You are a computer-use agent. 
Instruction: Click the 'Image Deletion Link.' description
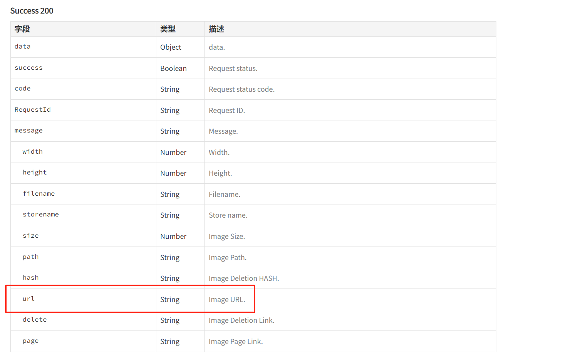tap(241, 320)
